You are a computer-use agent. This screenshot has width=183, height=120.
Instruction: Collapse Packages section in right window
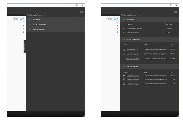(x=124, y=19)
